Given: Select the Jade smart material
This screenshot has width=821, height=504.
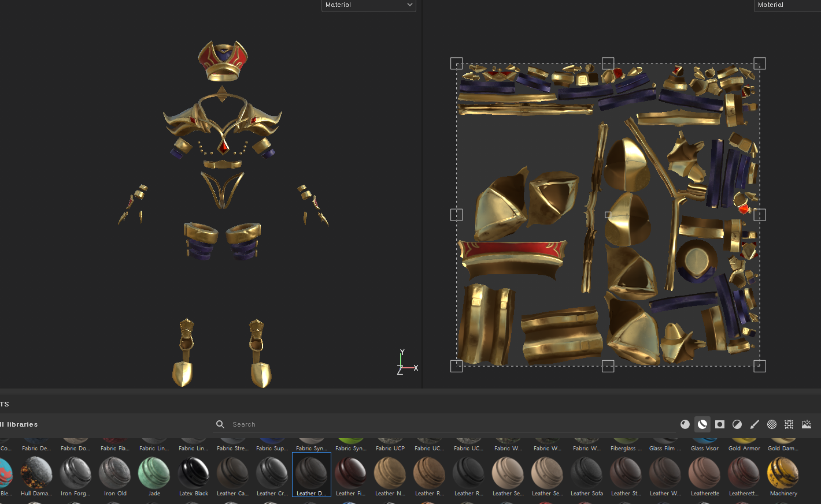Looking at the screenshot, I should pos(154,476).
